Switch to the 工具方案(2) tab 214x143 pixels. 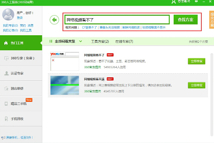[100, 42]
